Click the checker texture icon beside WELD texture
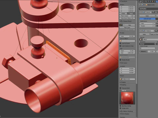This screenshot has height=118, width=158. (x=141, y=39)
